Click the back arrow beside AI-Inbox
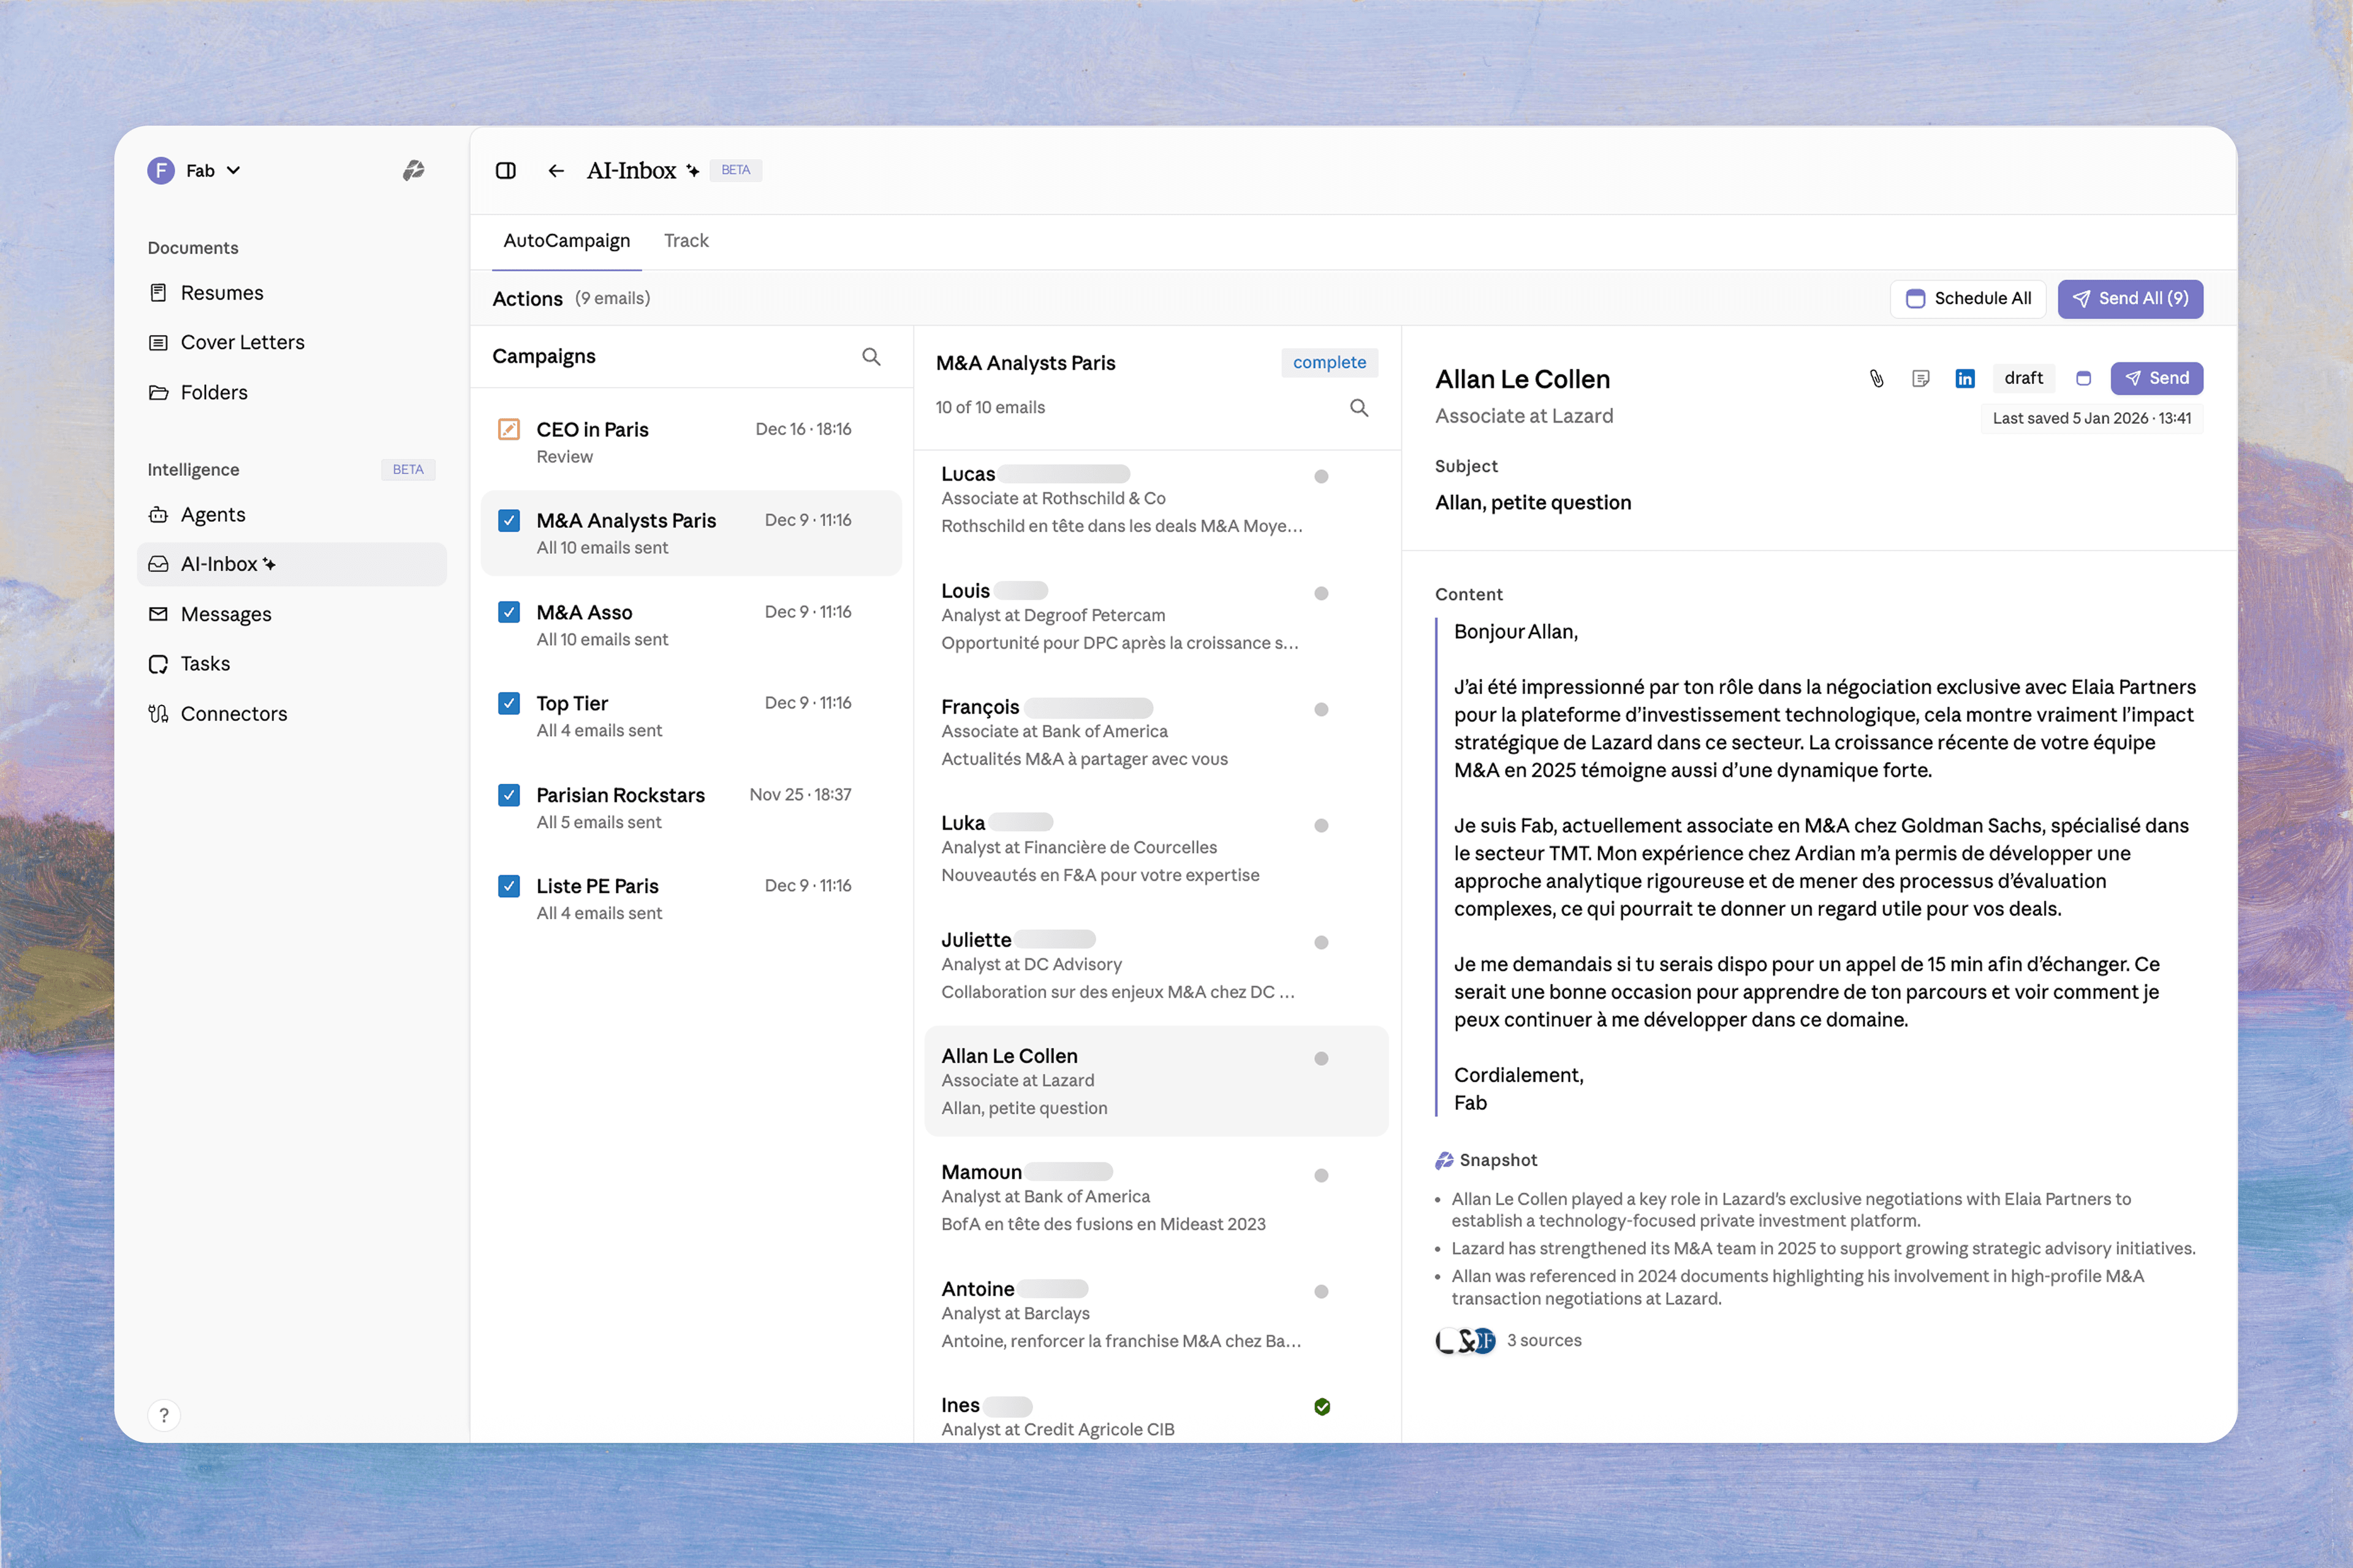 (555, 170)
